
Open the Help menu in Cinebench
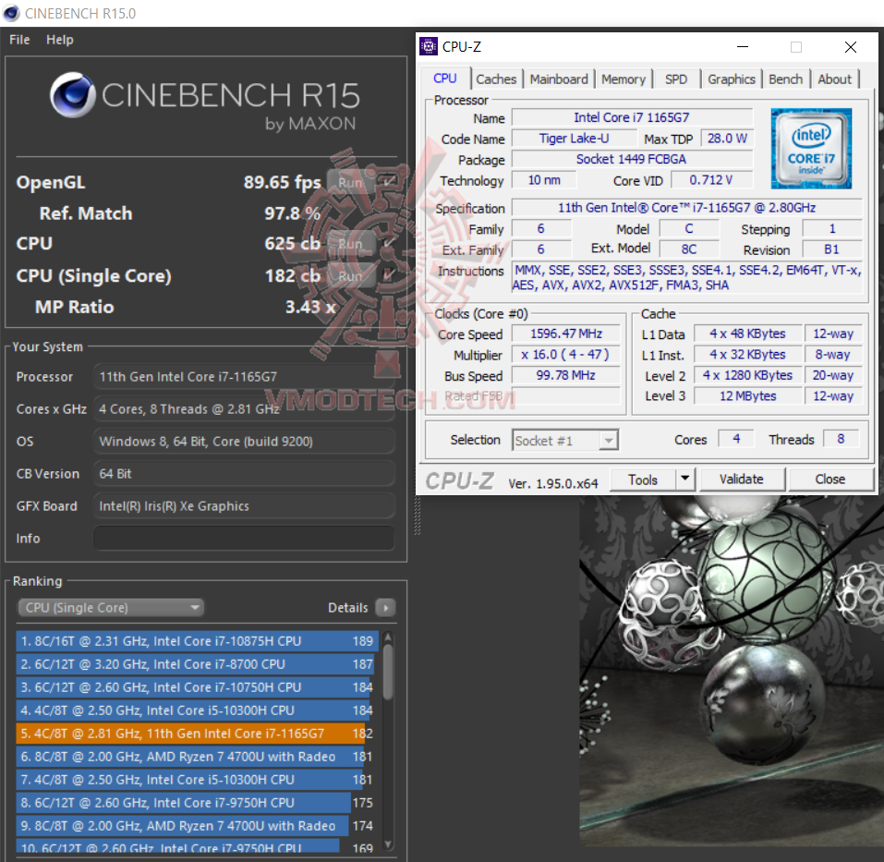60,40
